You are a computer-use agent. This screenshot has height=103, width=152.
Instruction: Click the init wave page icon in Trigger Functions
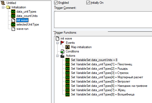pos(58,38)
